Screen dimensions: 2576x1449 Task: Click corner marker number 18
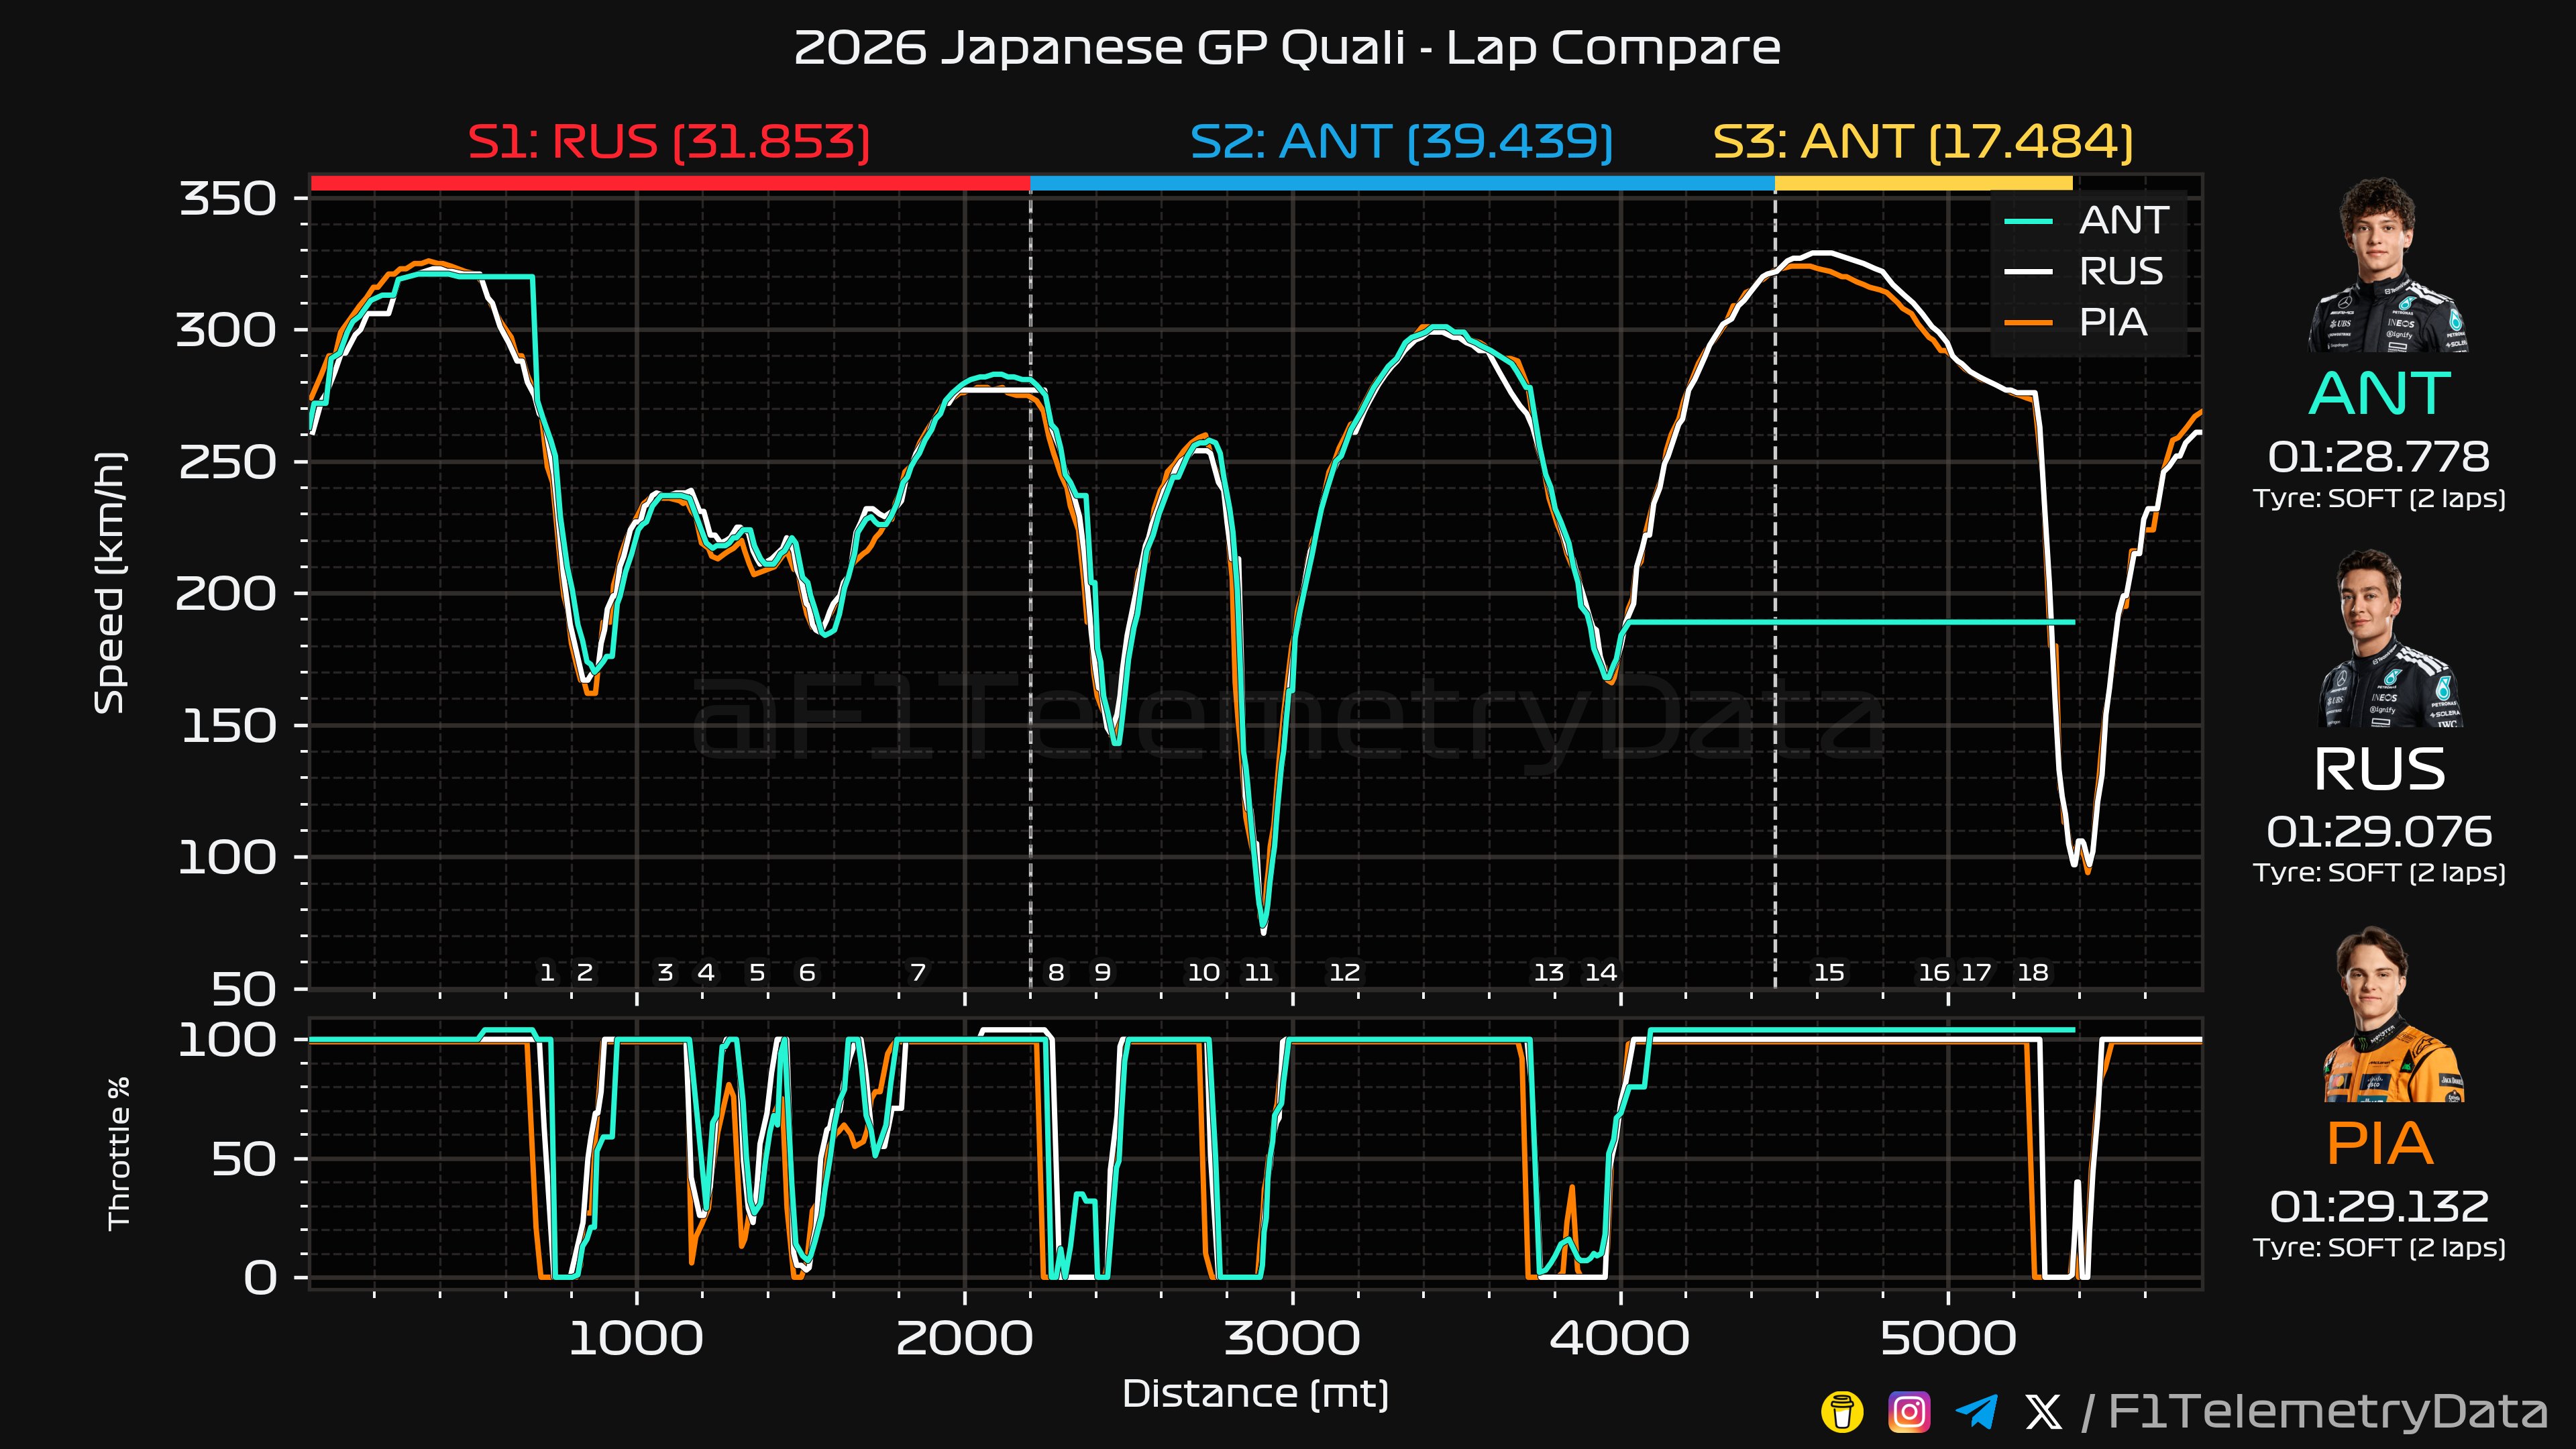coord(2032,972)
